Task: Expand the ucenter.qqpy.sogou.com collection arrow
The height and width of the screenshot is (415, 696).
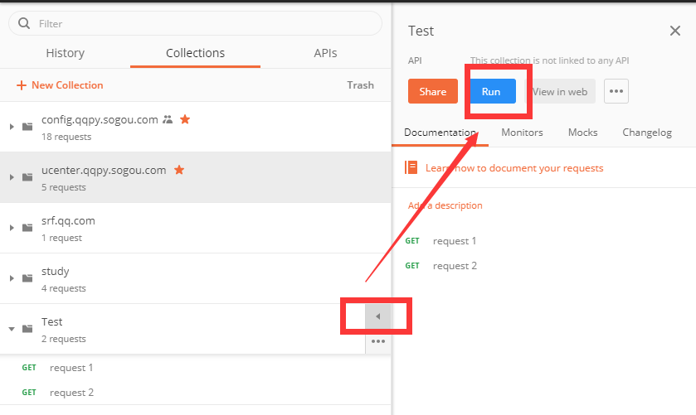Action: (x=12, y=177)
